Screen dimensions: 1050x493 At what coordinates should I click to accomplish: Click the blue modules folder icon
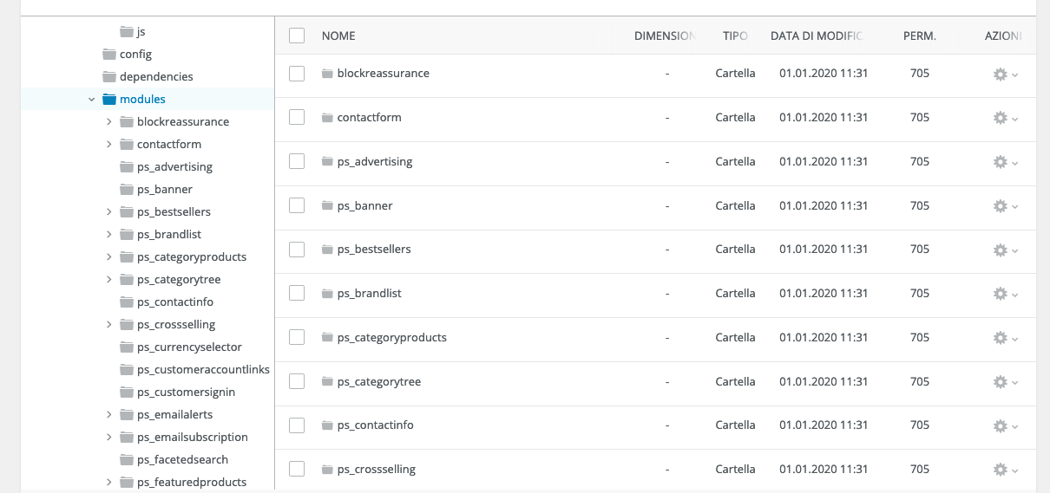click(108, 100)
